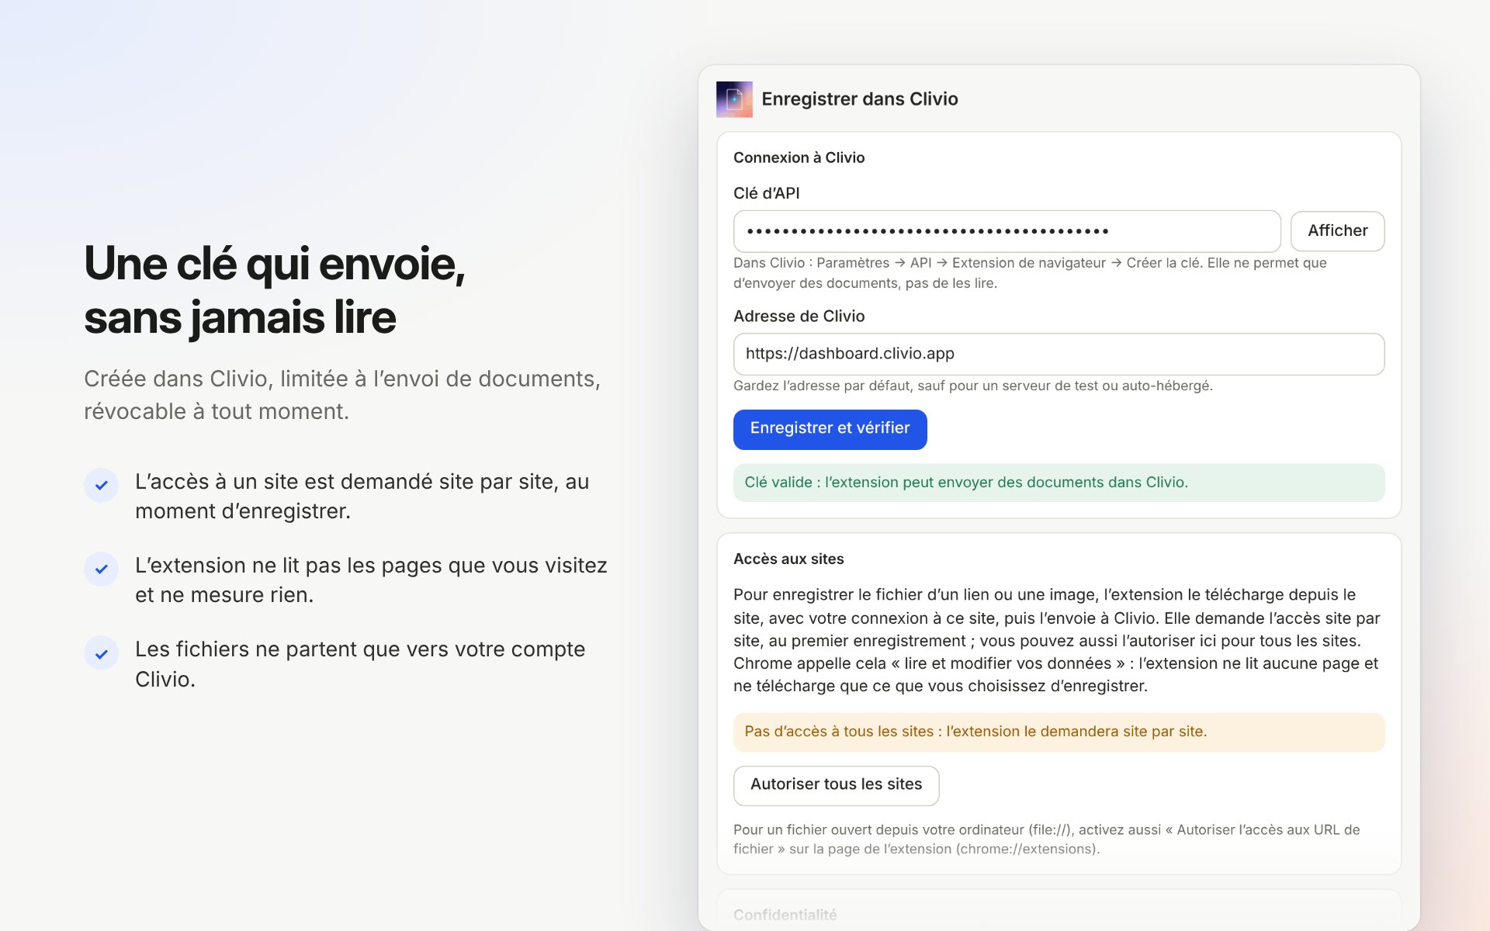
Task: Click the "Connexion à Clivio" section heading
Action: 799,157
